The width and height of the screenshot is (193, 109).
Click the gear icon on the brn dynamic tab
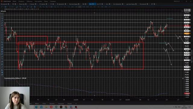pos(123,4)
